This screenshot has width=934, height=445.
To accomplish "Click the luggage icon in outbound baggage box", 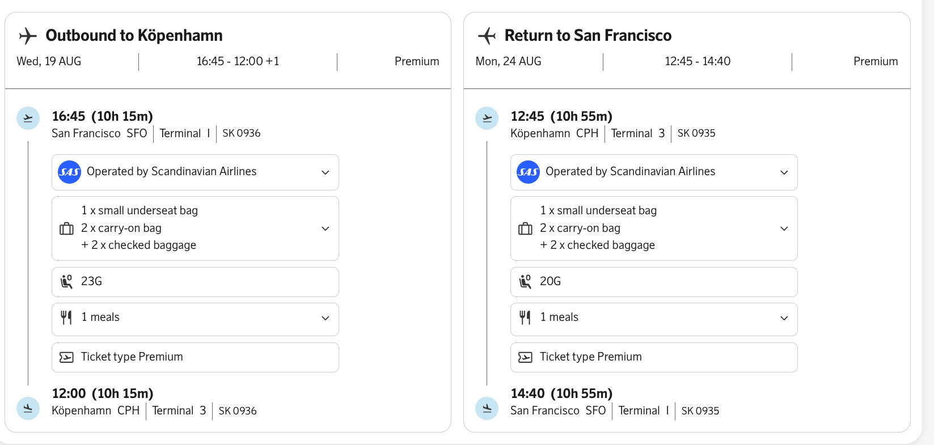I will [x=67, y=228].
